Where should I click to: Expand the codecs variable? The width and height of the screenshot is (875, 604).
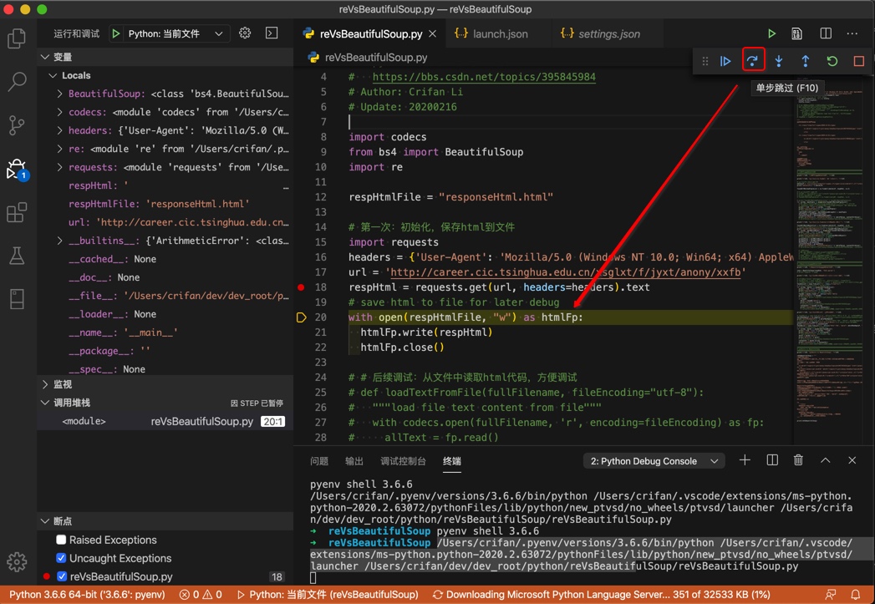59,112
